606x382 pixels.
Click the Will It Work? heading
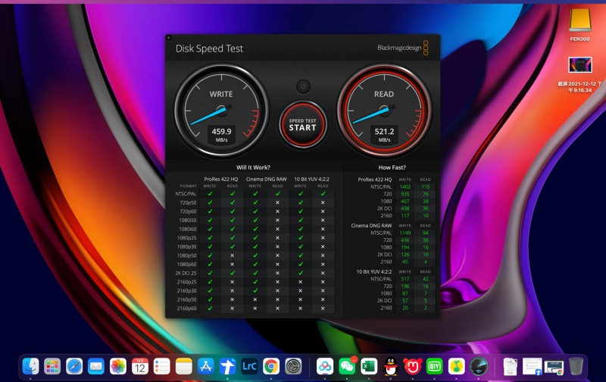click(253, 168)
